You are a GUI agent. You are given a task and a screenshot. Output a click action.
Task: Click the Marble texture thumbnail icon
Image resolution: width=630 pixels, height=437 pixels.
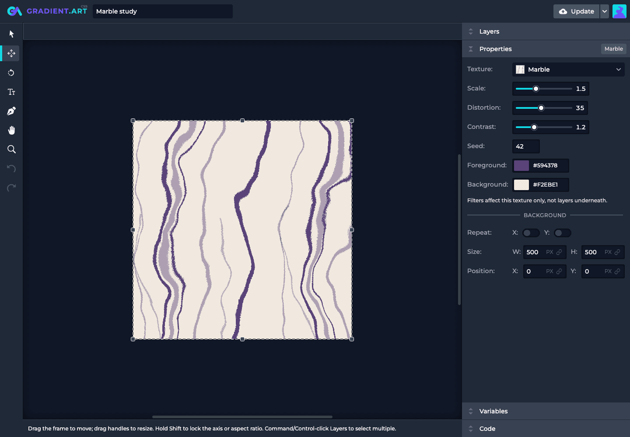(x=520, y=69)
